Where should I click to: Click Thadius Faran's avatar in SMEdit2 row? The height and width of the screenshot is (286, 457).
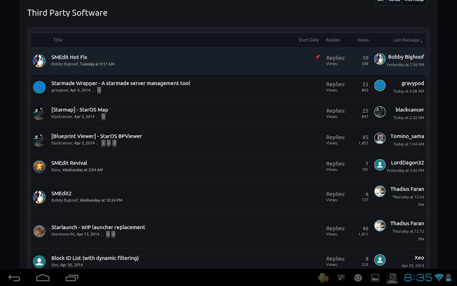[380, 191]
